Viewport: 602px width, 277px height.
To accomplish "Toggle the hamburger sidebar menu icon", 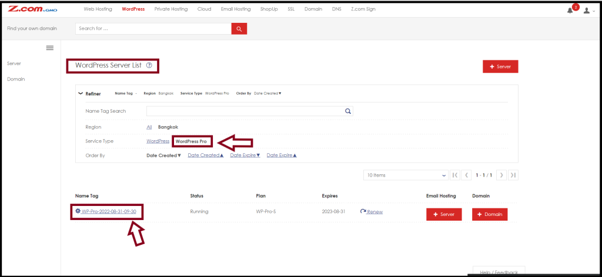I will (x=49, y=48).
